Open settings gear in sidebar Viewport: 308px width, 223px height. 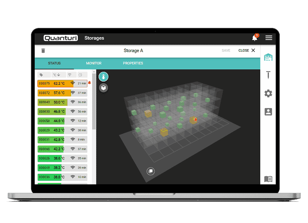[268, 93]
